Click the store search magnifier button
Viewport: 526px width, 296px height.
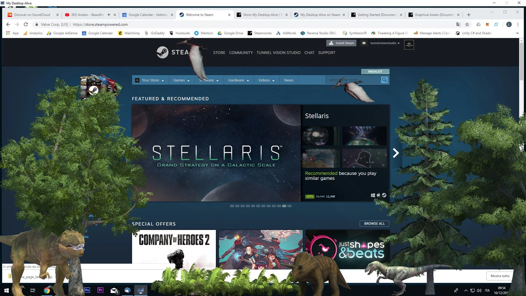click(384, 80)
